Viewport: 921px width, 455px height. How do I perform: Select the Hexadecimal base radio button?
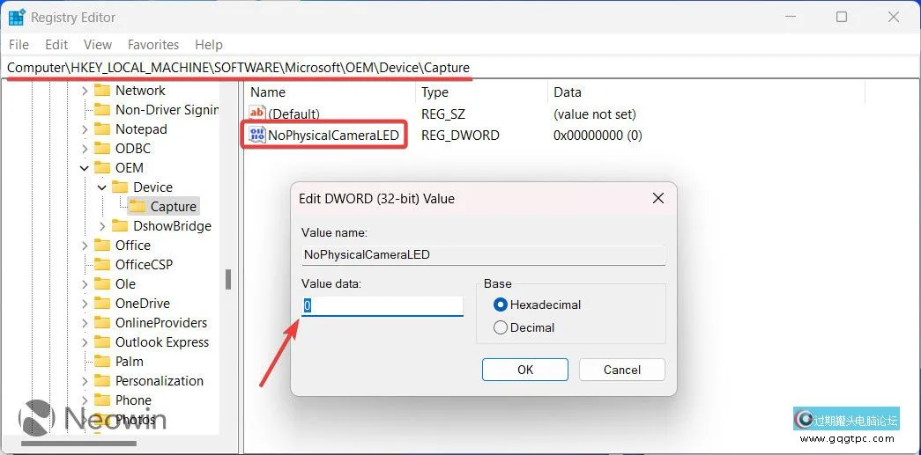pos(501,305)
